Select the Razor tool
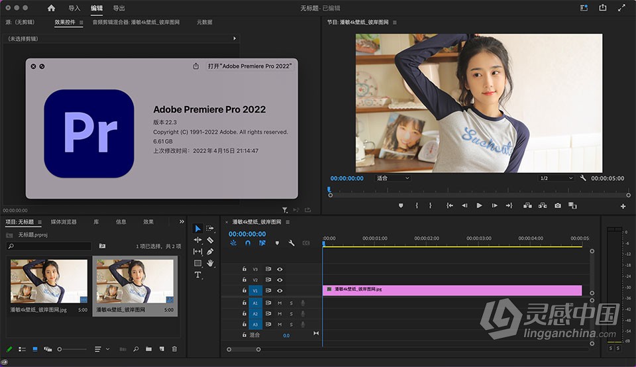636x367 pixels. [210, 240]
